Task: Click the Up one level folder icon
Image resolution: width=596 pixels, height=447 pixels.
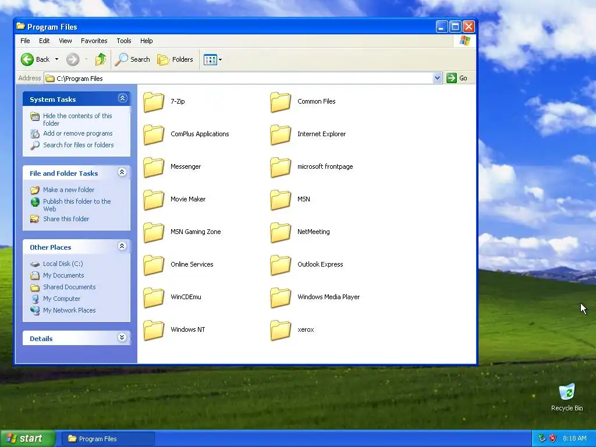Action: point(101,59)
